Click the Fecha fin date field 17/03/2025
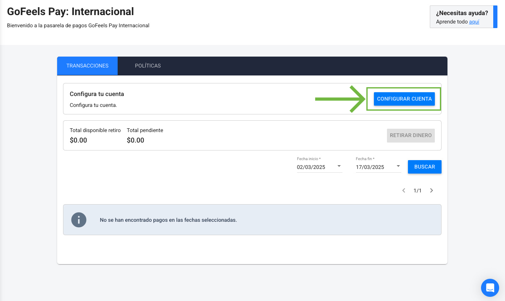 (x=370, y=167)
